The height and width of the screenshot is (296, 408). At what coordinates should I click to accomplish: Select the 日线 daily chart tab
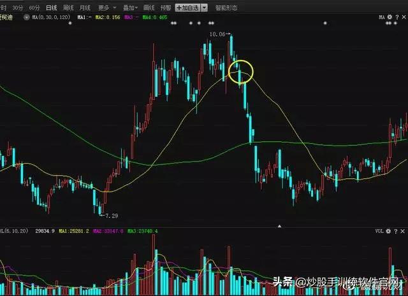[x=51, y=8]
